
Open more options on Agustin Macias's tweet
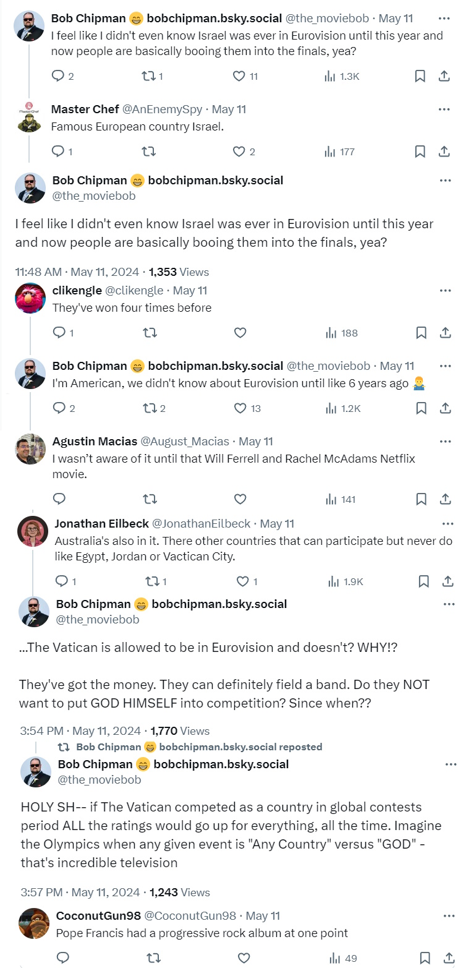[x=445, y=442]
